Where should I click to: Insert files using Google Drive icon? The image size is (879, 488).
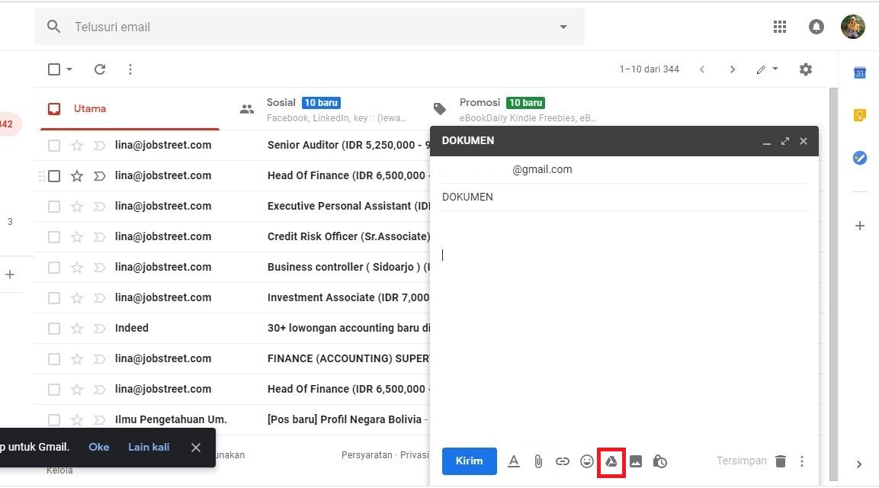coord(611,461)
